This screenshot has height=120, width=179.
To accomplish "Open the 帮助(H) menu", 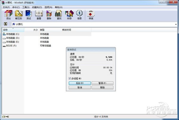I will click(x=59, y=7).
